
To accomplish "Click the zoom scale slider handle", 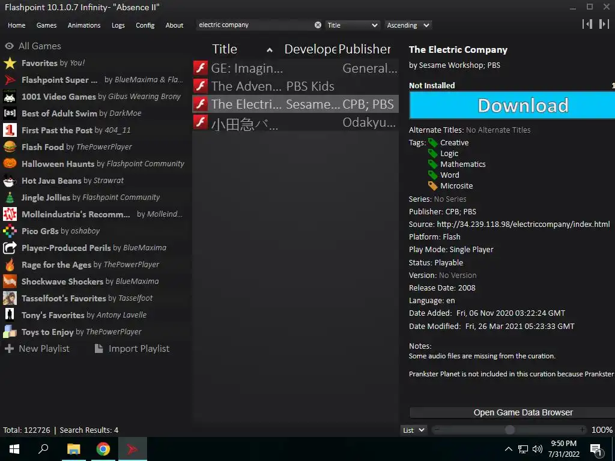I will (509, 430).
